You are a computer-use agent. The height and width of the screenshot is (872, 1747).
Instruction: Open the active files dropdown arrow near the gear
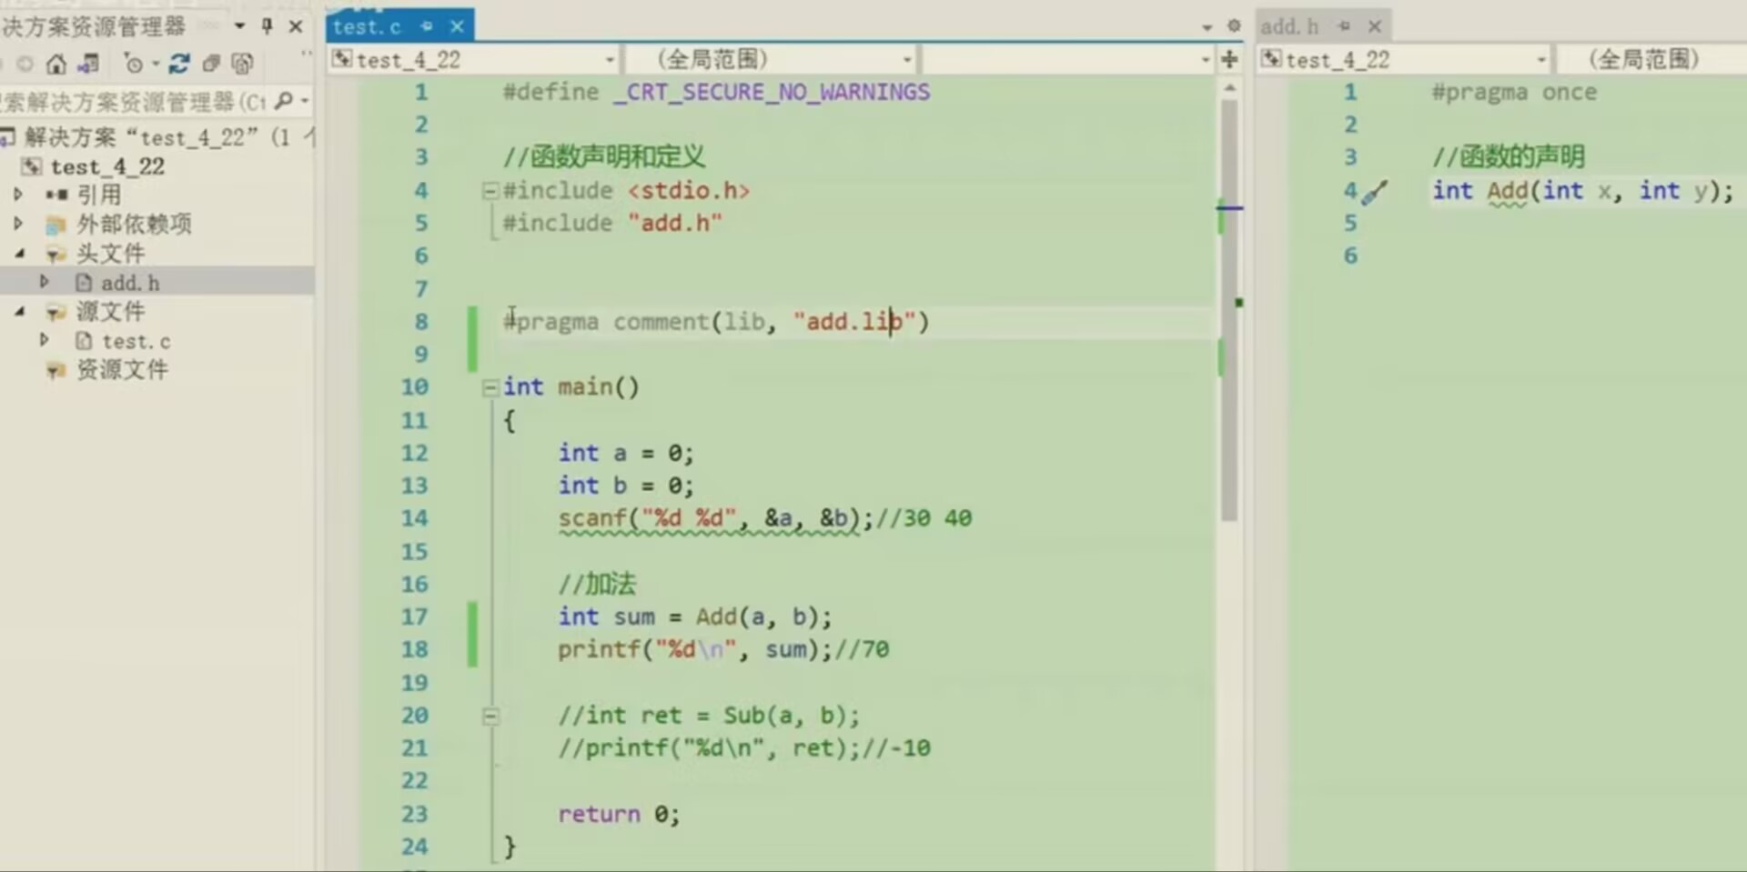(x=1207, y=27)
